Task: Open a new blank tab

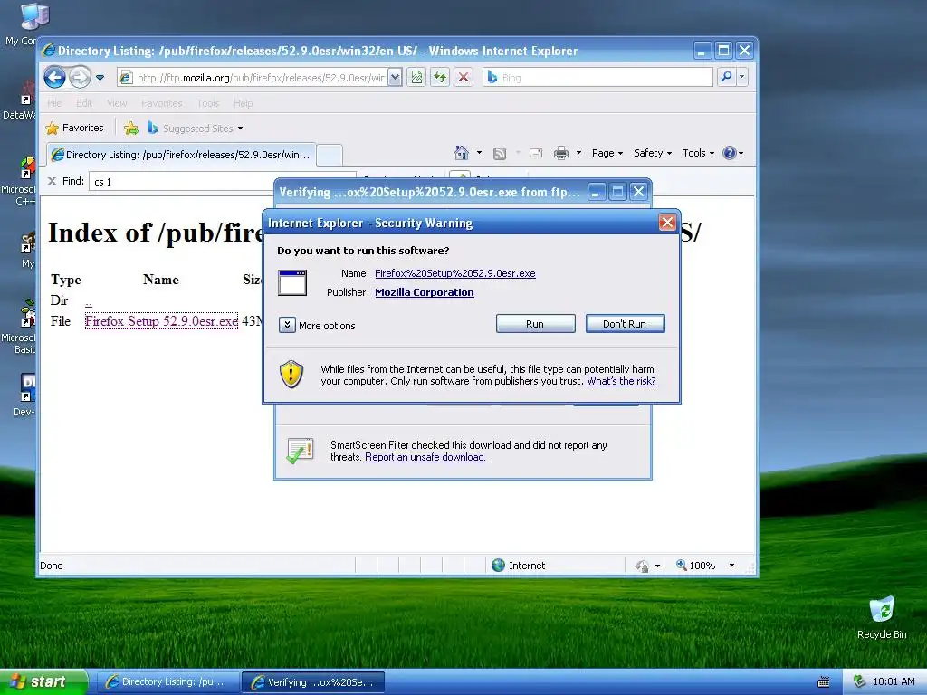Action: point(330,155)
